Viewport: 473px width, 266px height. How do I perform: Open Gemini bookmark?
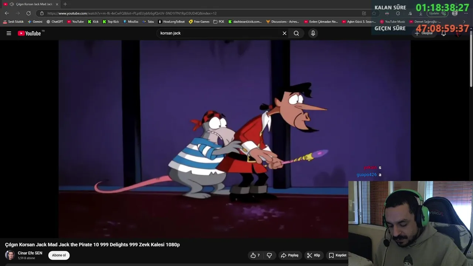pyautogui.click(x=35, y=21)
